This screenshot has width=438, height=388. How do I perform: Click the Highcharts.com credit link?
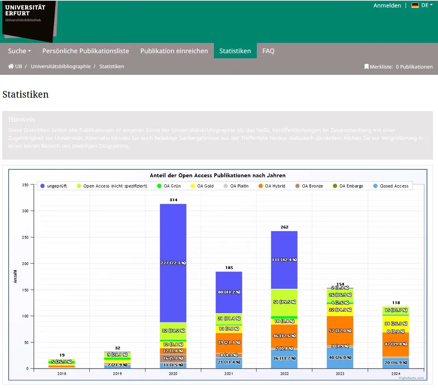pyautogui.click(x=411, y=378)
